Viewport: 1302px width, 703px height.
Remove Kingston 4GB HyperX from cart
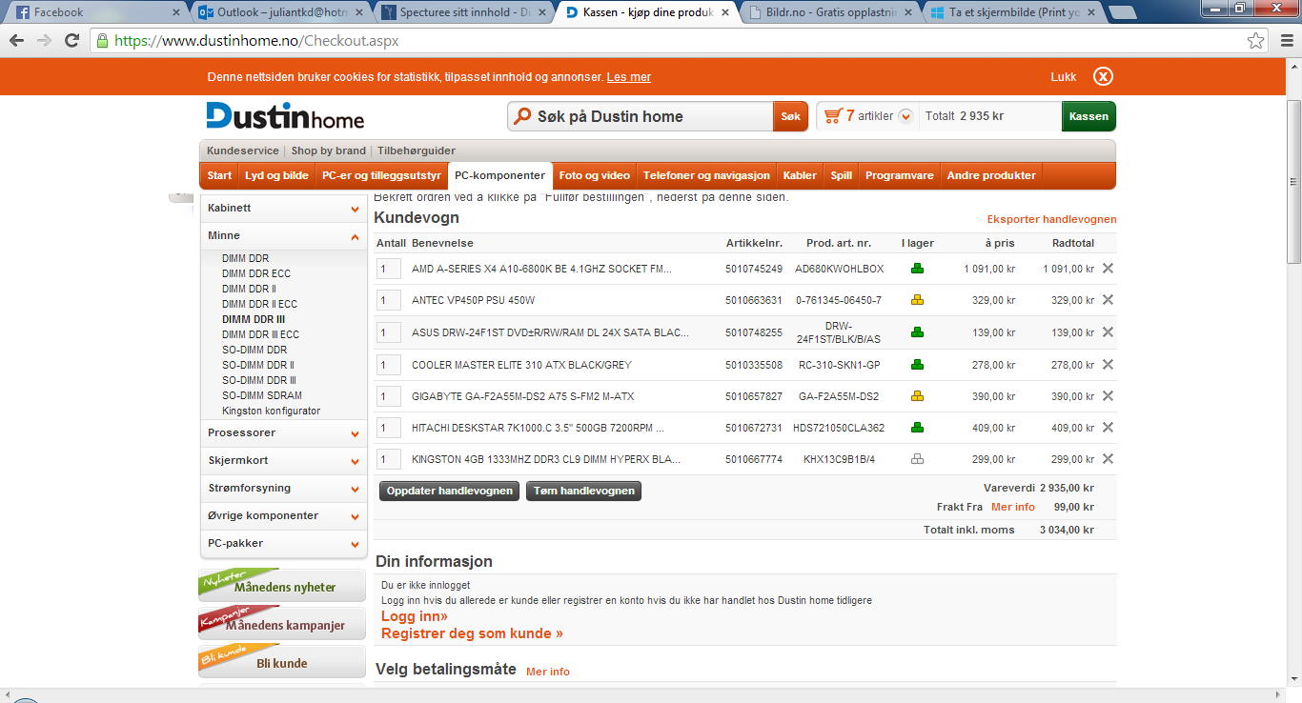point(1108,459)
